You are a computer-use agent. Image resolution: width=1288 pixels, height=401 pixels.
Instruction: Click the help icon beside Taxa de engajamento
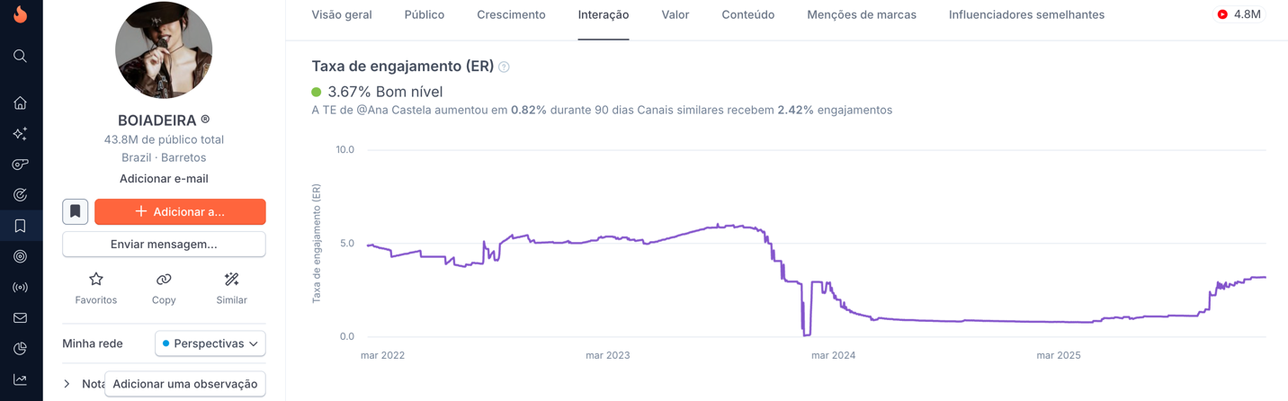click(x=504, y=67)
